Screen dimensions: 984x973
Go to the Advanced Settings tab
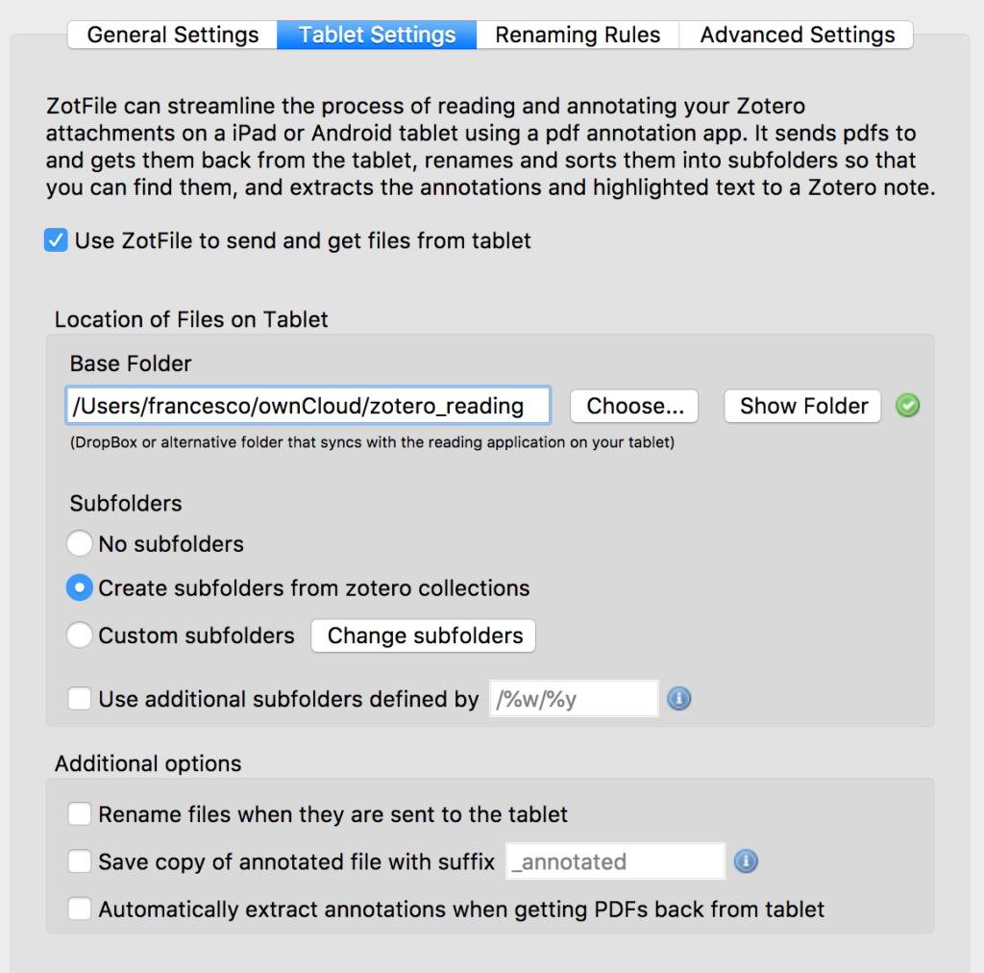[x=797, y=35]
